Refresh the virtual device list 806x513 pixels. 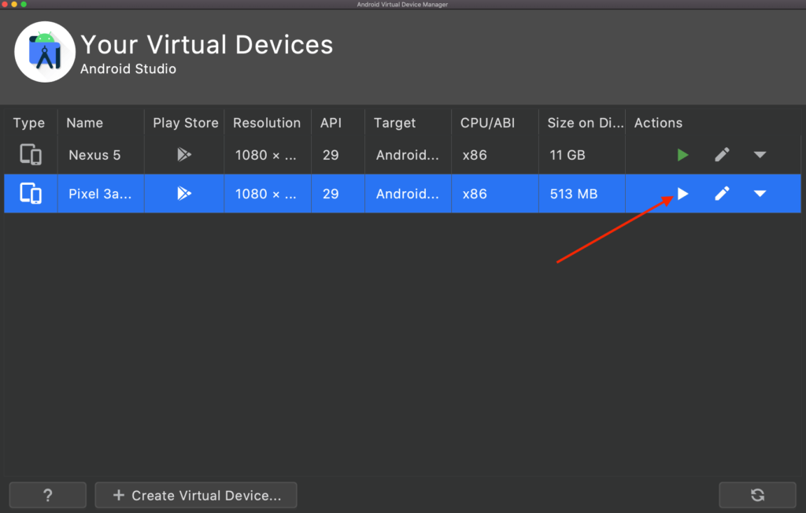click(x=757, y=495)
